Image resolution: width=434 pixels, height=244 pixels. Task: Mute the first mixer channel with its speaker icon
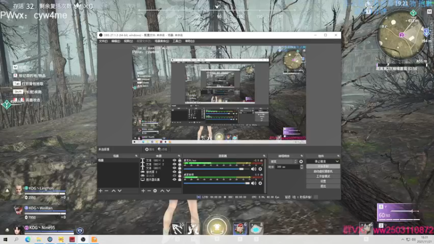[253, 169]
